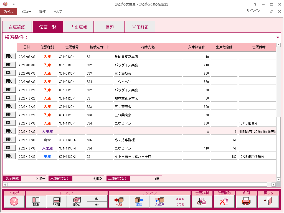Close the screen with 閉じる door icon
This screenshot has width=284, height=213.
click(268, 201)
